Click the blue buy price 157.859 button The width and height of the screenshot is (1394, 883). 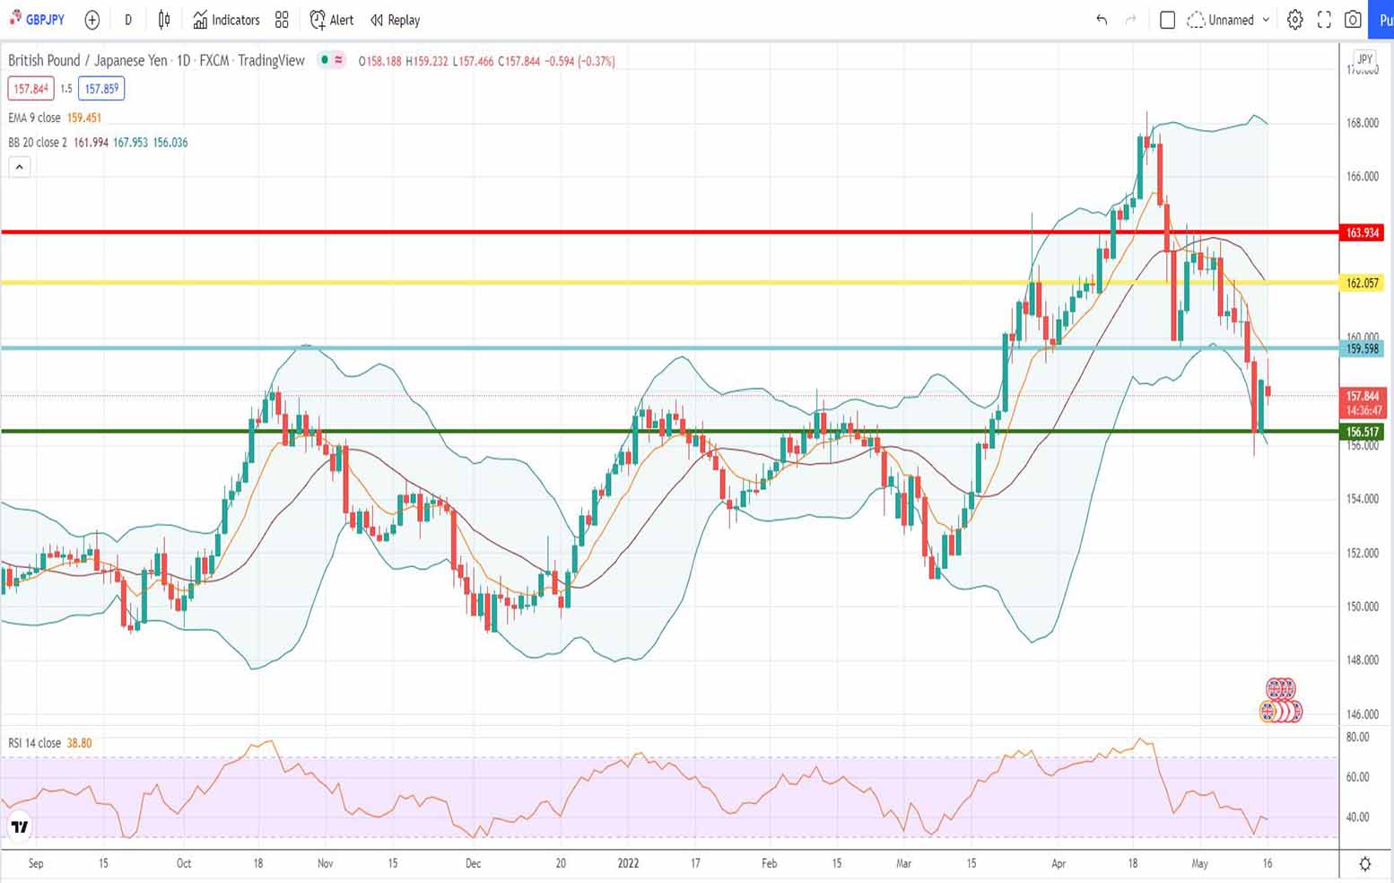101,89
